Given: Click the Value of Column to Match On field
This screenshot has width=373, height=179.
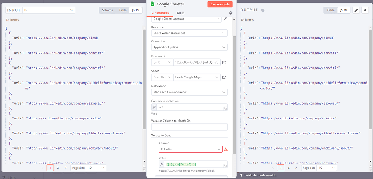Looking at the screenshot, I should [x=189, y=127].
